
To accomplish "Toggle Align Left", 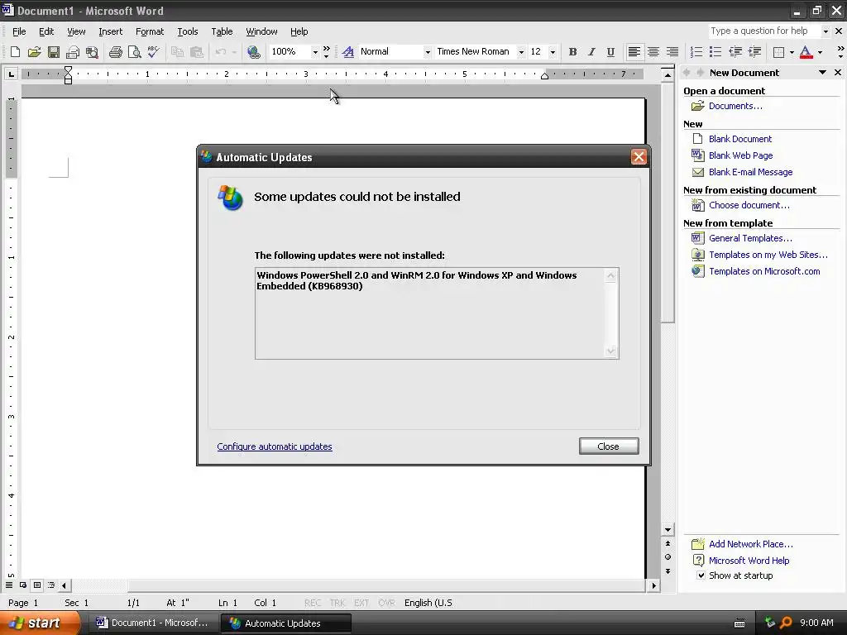I will (634, 52).
